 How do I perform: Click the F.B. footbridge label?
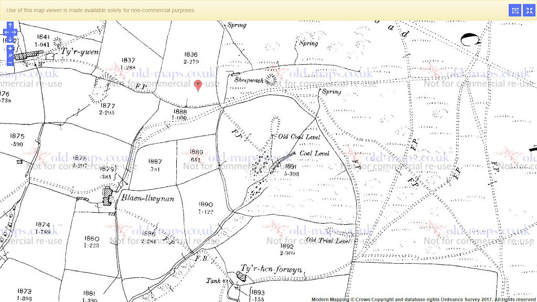[x=201, y=258]
